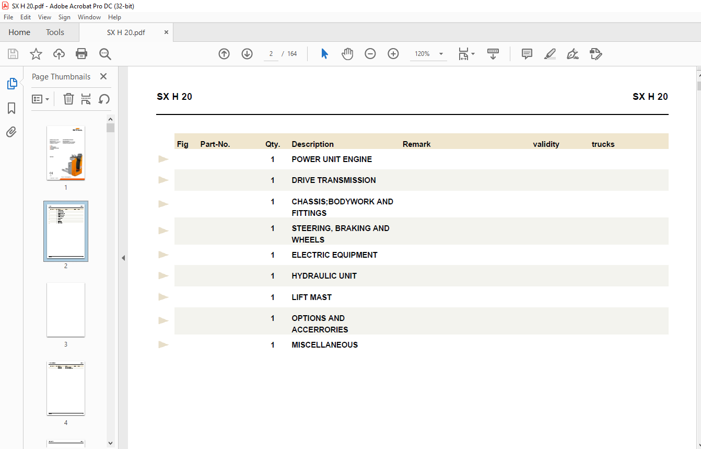Click the page break thumbnails icon
701x449 pixels.
[86, 99]
